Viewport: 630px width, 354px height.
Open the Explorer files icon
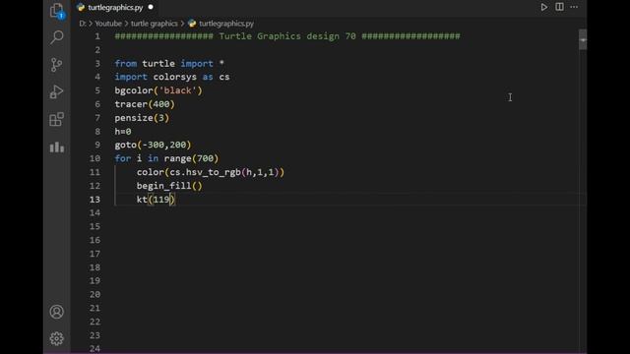57,11
